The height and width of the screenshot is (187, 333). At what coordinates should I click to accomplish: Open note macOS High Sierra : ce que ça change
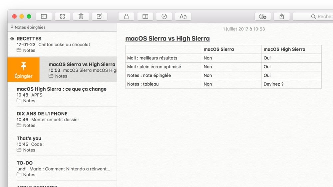click(62, 94)
